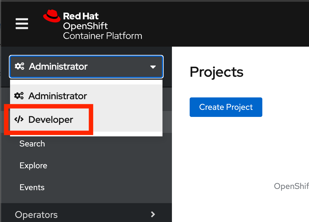
Task: Open Events in the sidebar
Action: [x=32, y=187]
